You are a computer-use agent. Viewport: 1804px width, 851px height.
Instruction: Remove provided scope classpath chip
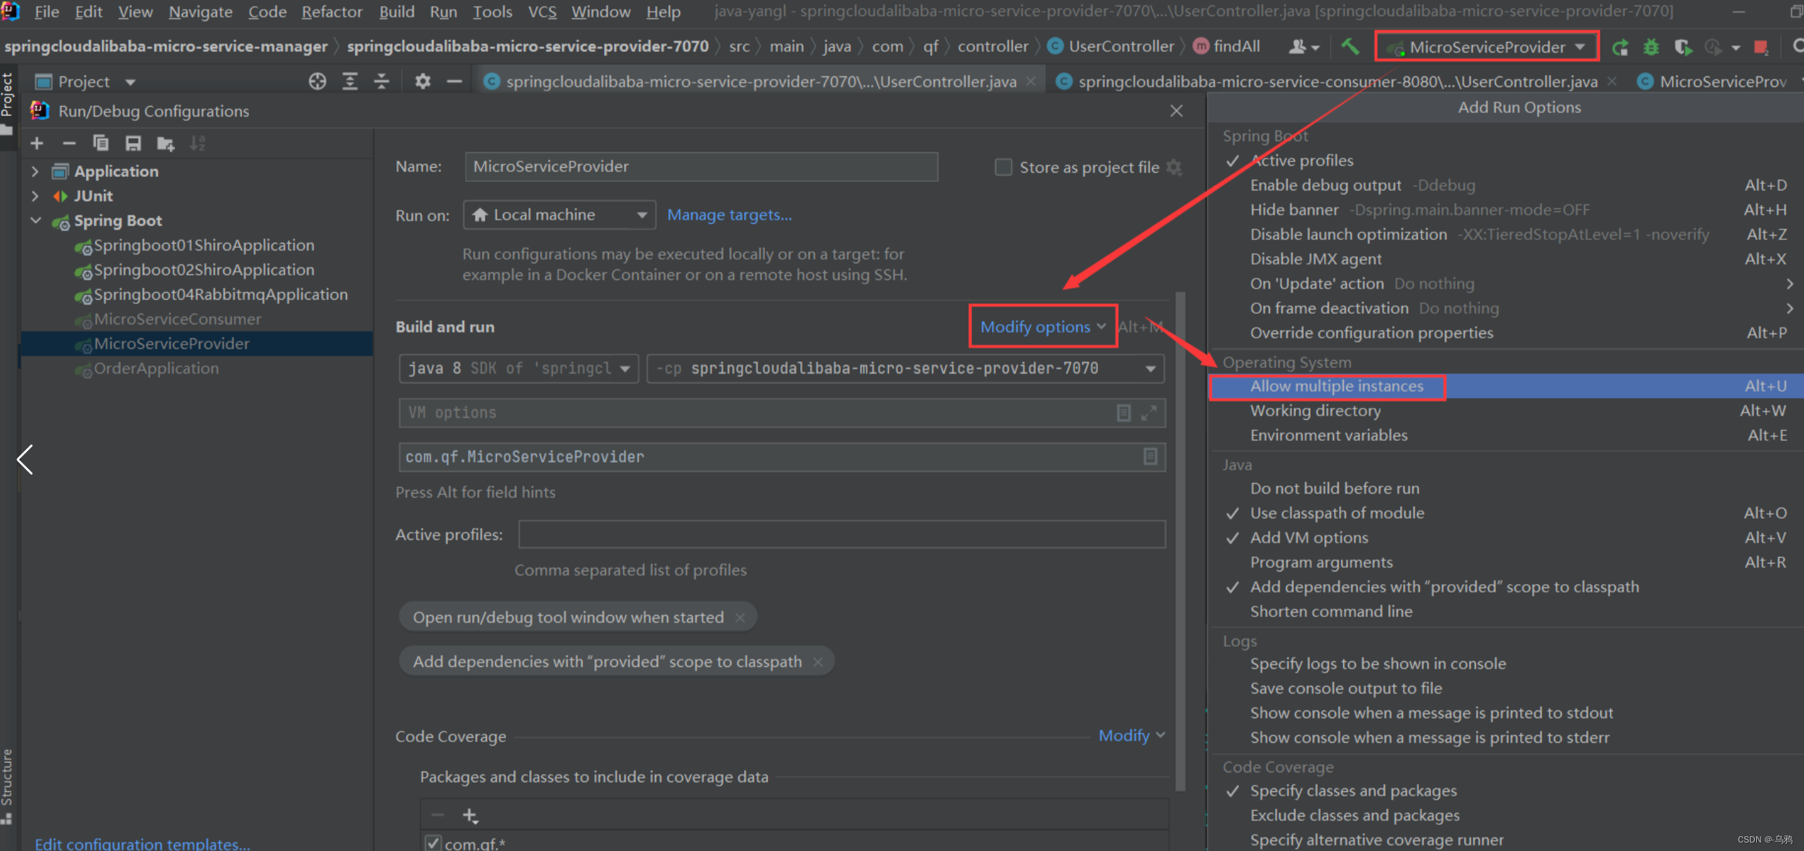click(x=818, y=661)
